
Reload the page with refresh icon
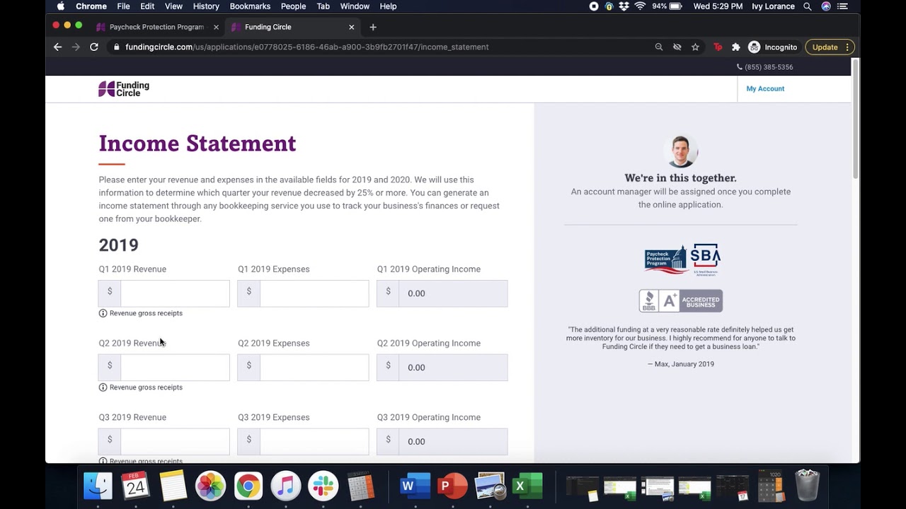point(94,47)
